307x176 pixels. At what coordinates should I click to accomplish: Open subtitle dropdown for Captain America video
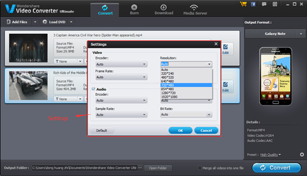tap(80, 61)
